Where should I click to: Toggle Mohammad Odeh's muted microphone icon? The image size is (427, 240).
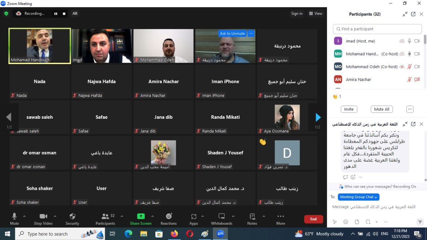[x=409, y=67]
